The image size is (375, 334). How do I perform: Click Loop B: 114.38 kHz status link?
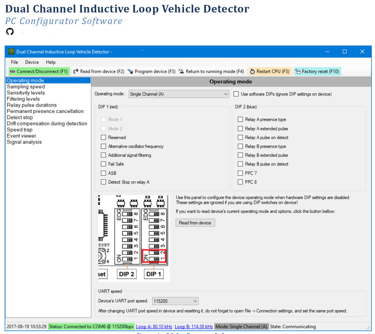coord(194,326)
